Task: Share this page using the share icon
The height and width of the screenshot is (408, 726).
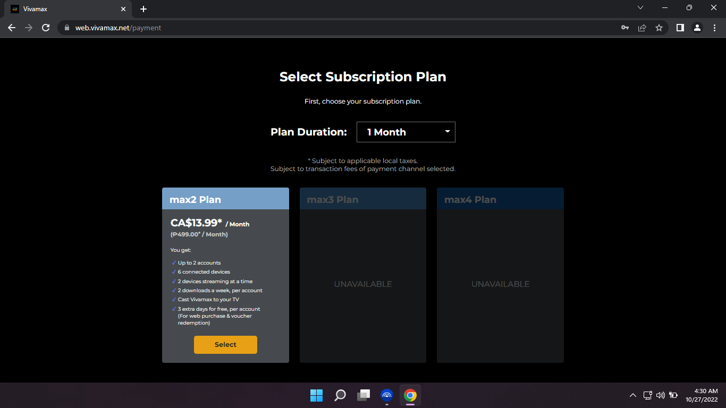Action: coord(642,28)
